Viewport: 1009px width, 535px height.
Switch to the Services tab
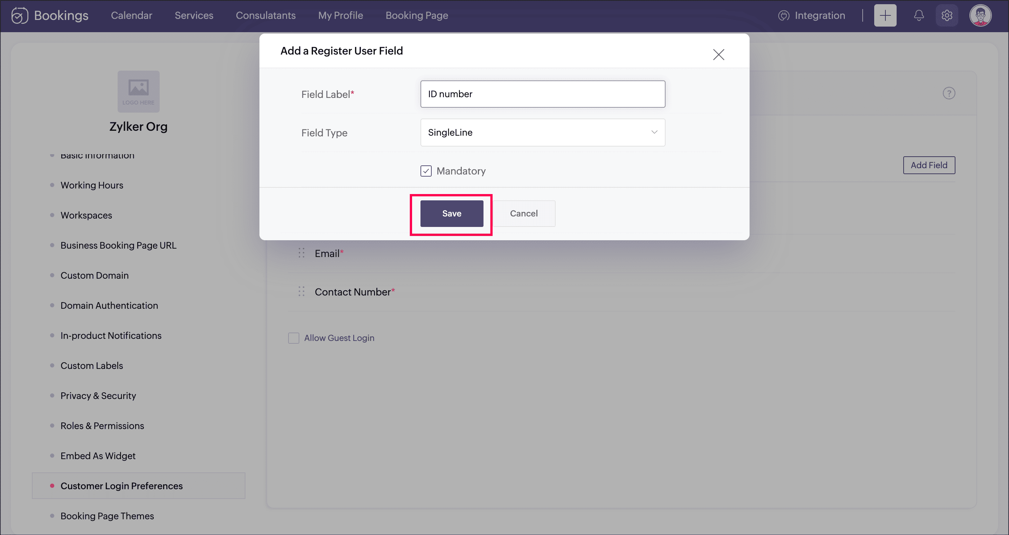(x=194, y=16)
